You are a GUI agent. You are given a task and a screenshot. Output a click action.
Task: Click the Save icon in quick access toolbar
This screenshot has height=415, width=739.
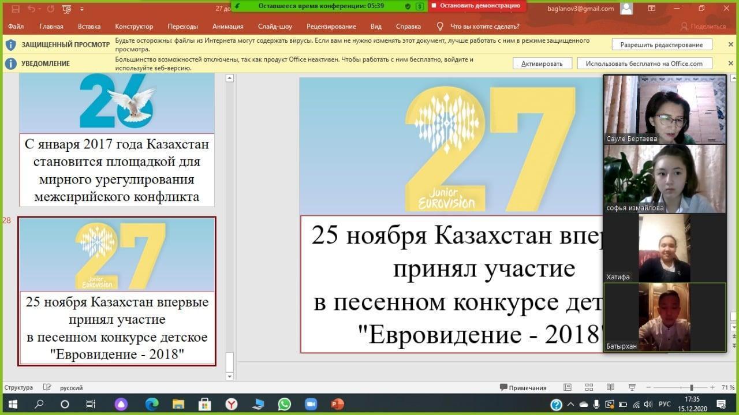click(16, 9)
